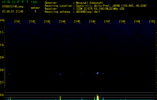Click the kHz axis unit label
The height and width of the screenshot is (100, 157).
[x=2, y=20]
